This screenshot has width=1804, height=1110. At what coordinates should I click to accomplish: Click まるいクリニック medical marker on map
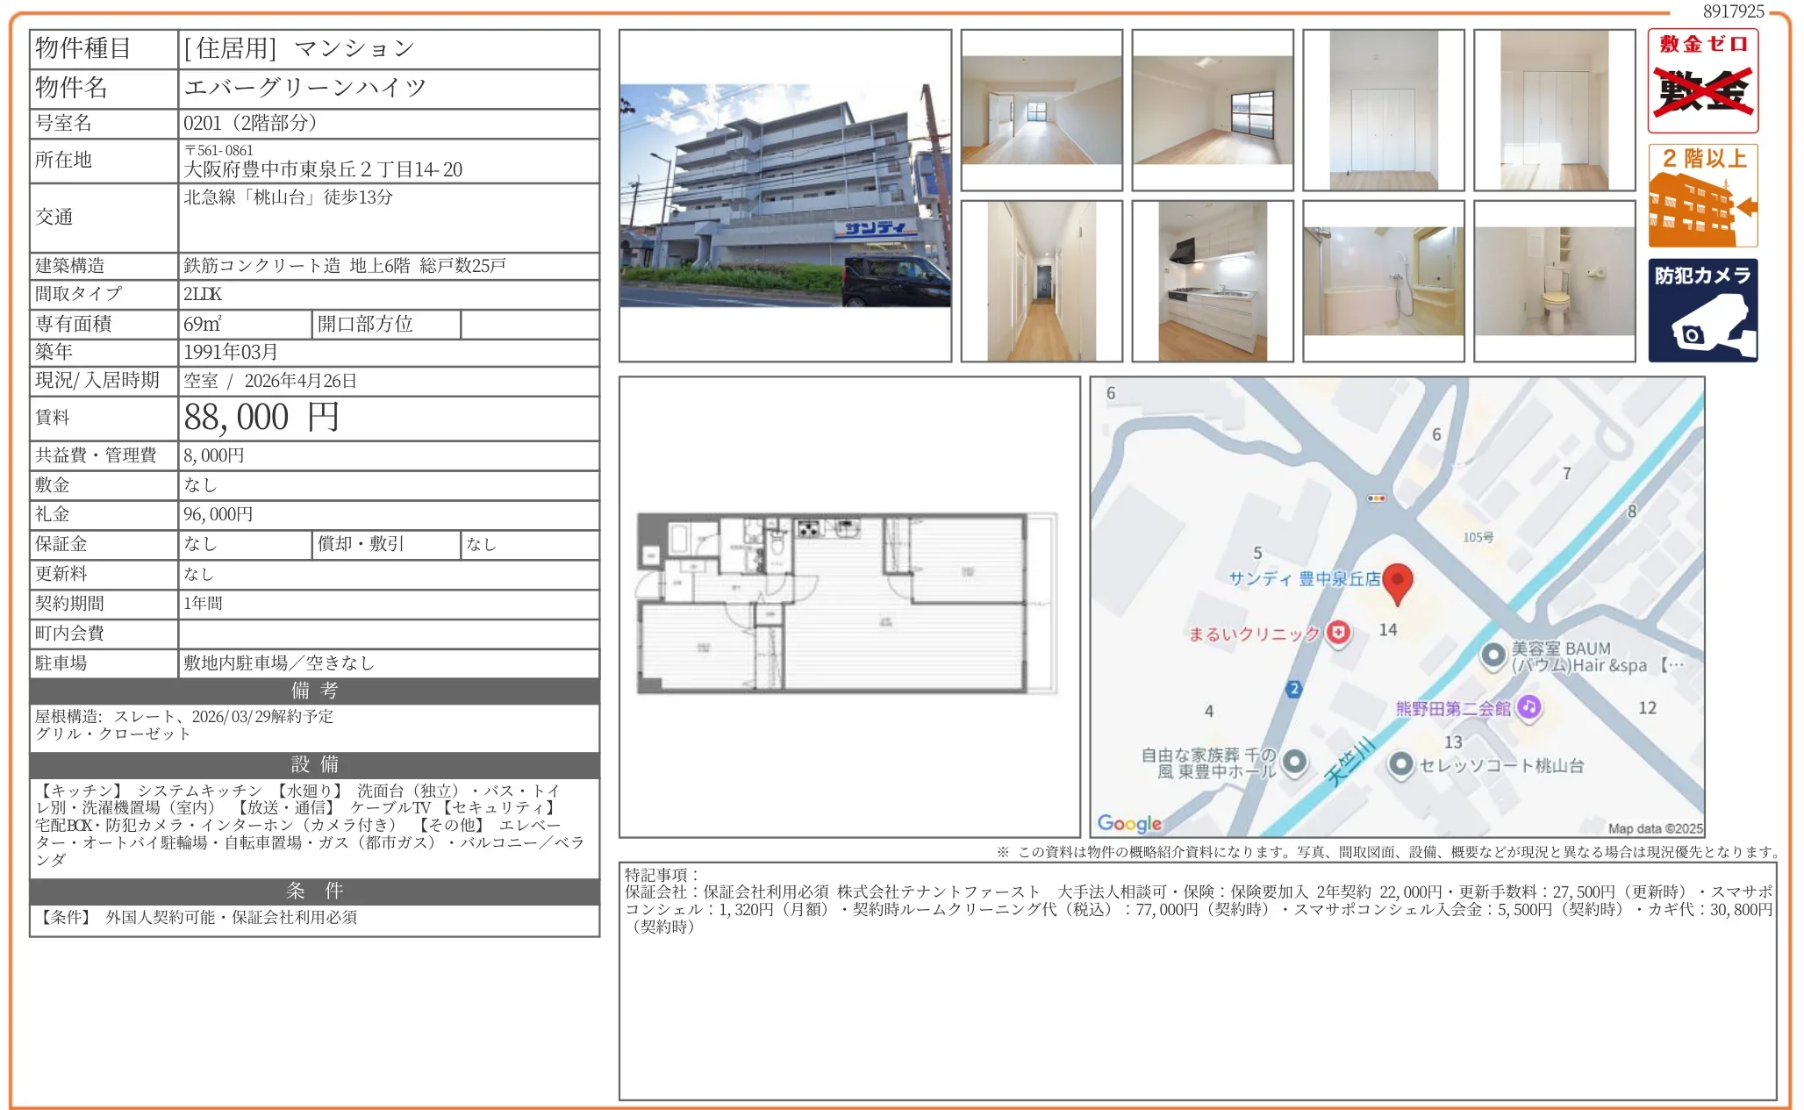coord(1337,633)
